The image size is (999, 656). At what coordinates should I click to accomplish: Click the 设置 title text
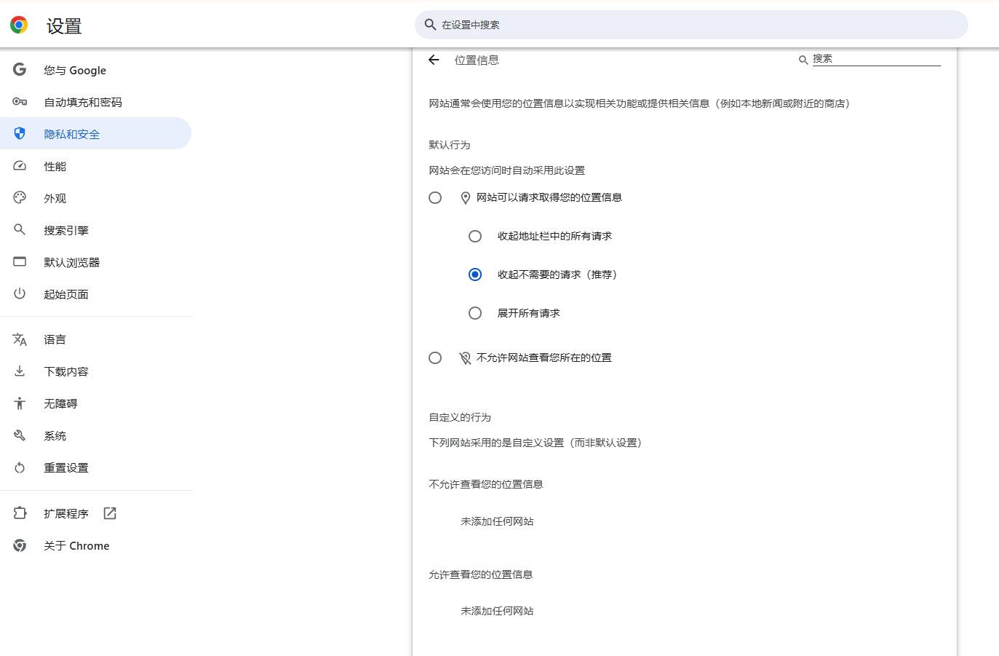tap(64, 26)
